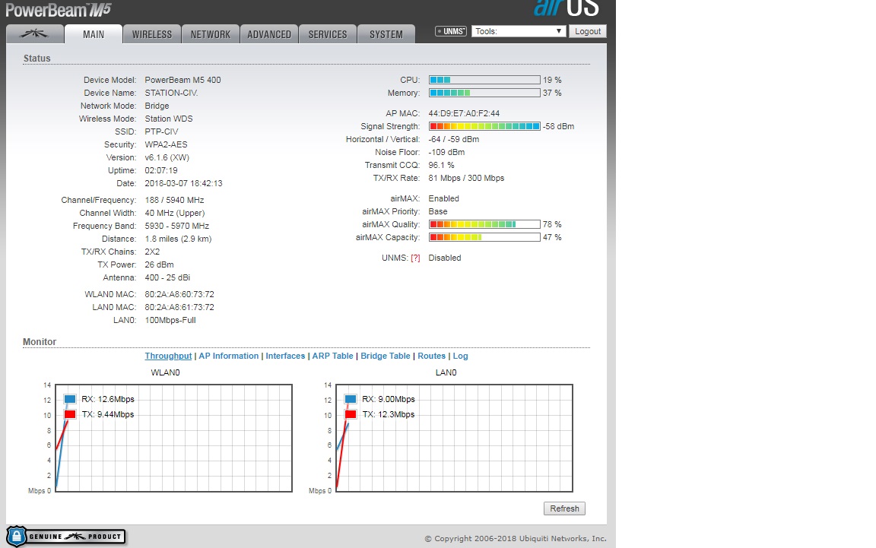
Task: Select the Transmit CCQ value 96.1 %
Action: click(441, 166)
